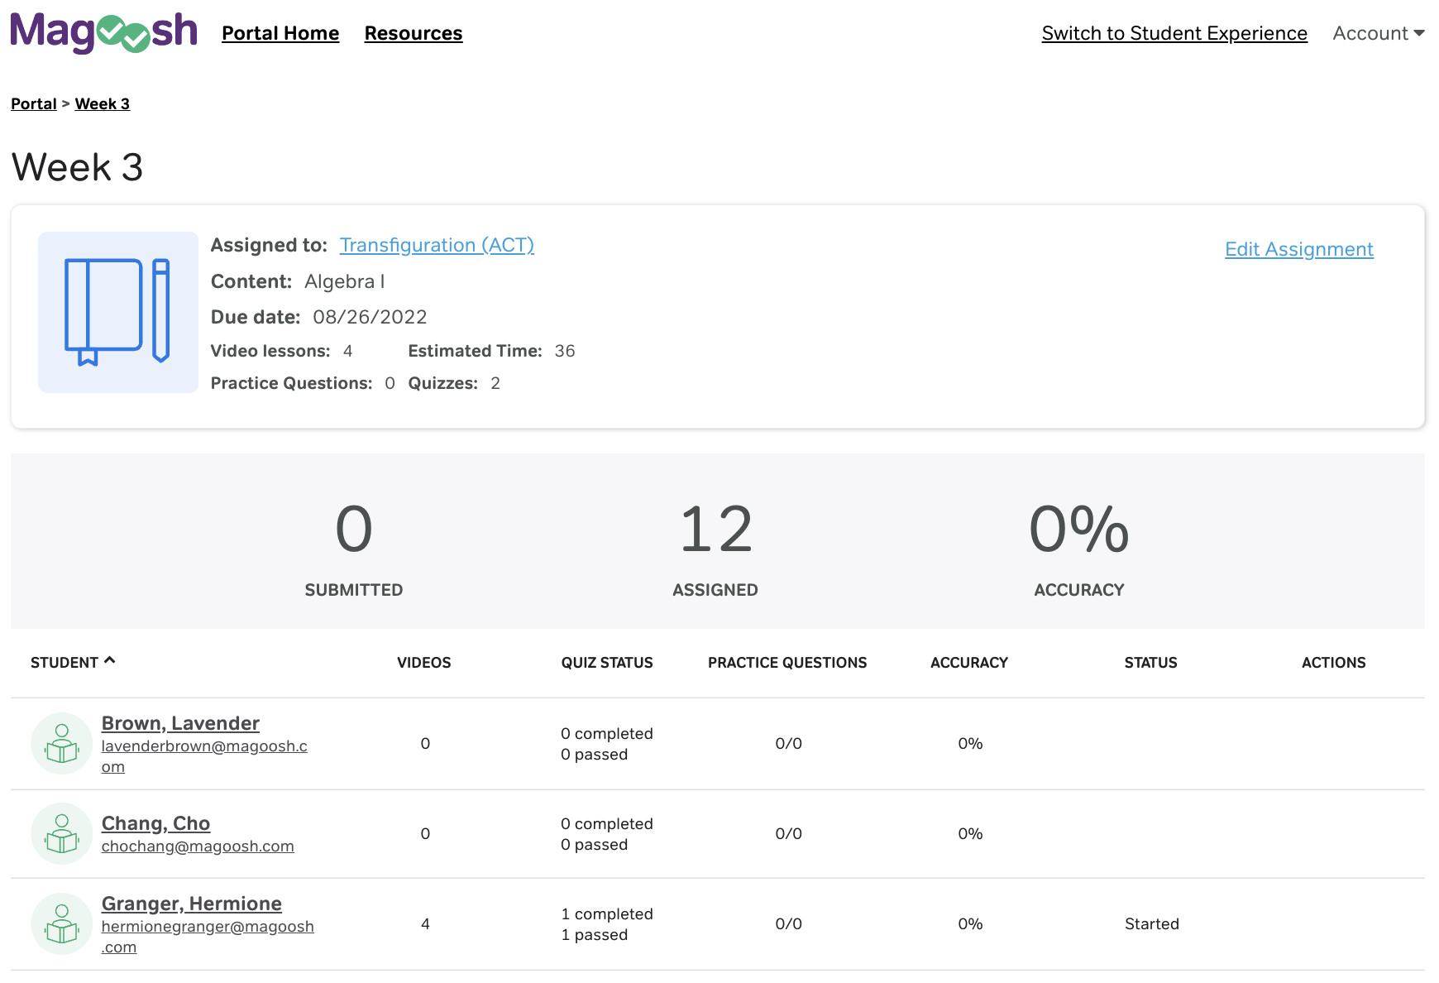Viewport: 1439px width, 983px height.
Task: Click the Video lessons count 4
Action: pyautogui.click(x=348, y=351)
